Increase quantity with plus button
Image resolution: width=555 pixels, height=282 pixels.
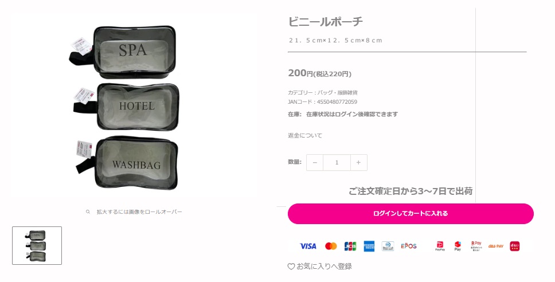(358, 162)
